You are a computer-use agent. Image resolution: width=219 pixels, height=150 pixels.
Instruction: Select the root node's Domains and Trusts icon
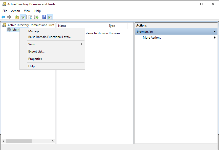4,25
